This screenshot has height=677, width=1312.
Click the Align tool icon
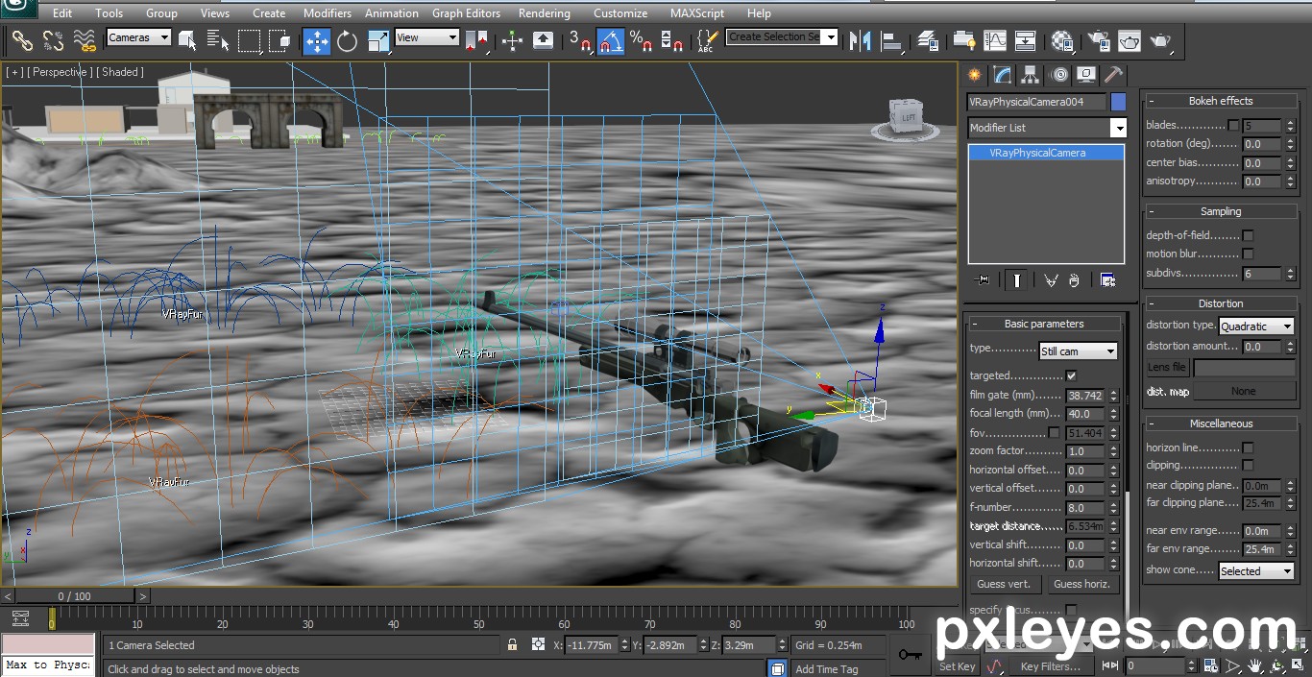pyautogui.click(x=891, y=40)
